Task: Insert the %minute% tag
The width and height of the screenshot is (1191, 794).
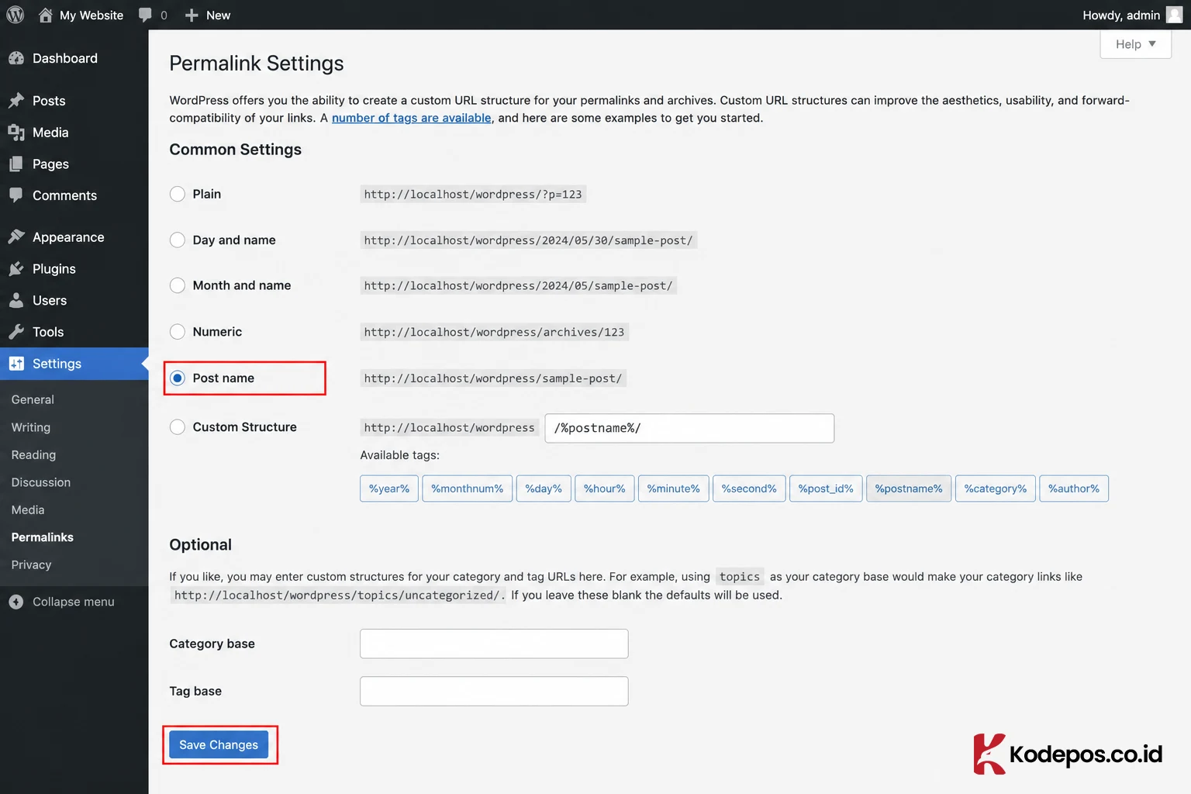Action: 674,488
